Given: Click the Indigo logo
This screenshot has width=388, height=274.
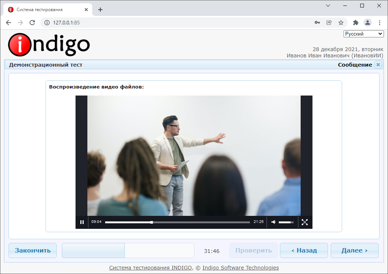Looking at the screenshot, I should [49, 45].
